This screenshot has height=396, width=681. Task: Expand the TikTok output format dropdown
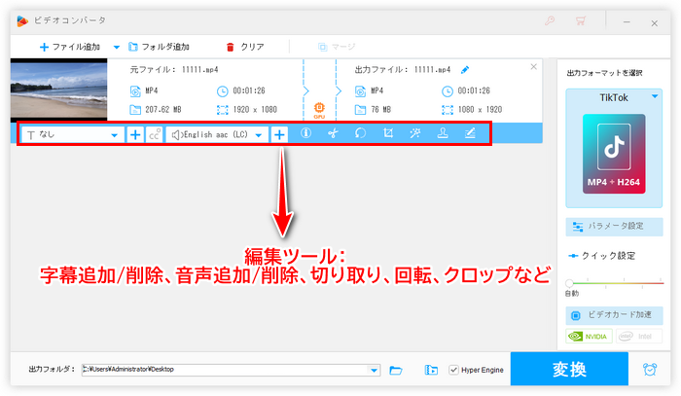[655, 97]
